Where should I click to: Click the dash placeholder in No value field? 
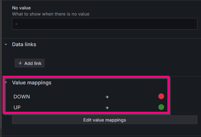[x=16, y=24]
